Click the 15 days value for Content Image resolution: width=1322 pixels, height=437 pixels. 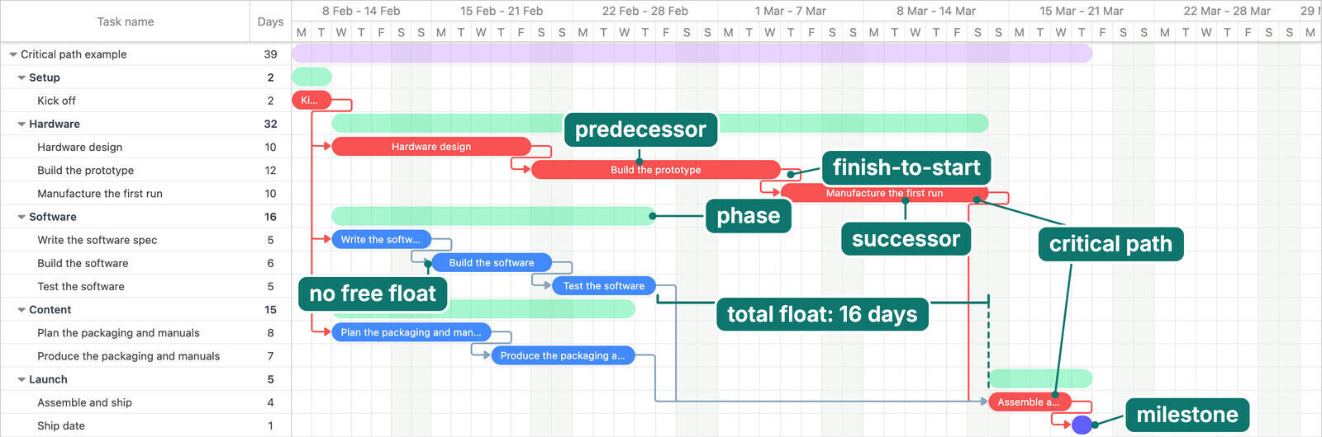[270, 310]
